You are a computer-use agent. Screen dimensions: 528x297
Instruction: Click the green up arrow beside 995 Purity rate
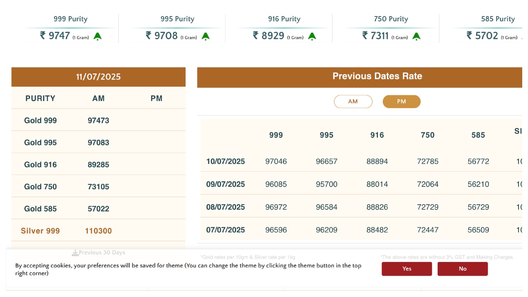[205, 36]
